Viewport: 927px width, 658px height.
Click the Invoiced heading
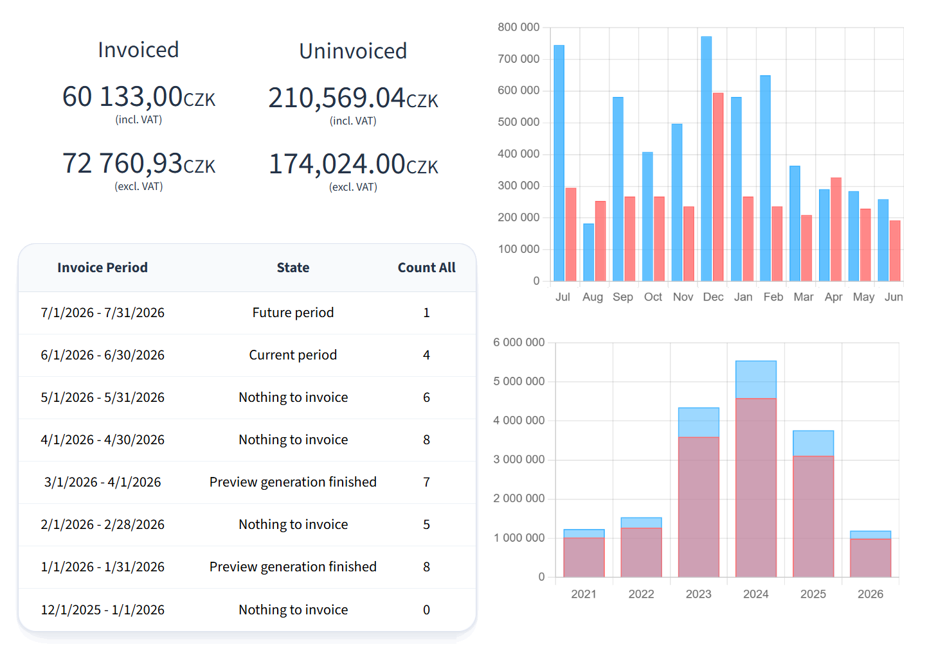(138, 50)
